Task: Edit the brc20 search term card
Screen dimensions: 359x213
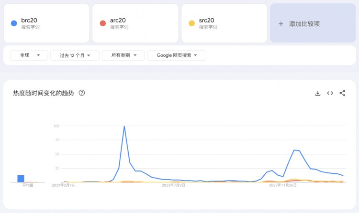Action: [46, 23]
